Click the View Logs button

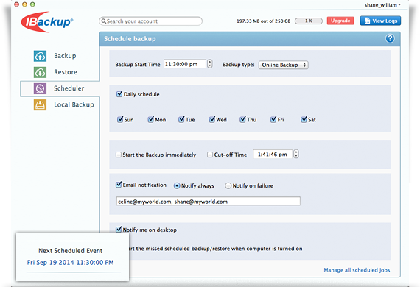point(380,21)
